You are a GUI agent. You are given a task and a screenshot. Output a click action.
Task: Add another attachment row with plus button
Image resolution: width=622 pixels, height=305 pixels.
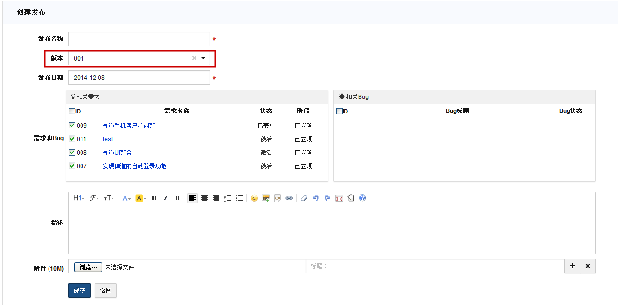572,266
